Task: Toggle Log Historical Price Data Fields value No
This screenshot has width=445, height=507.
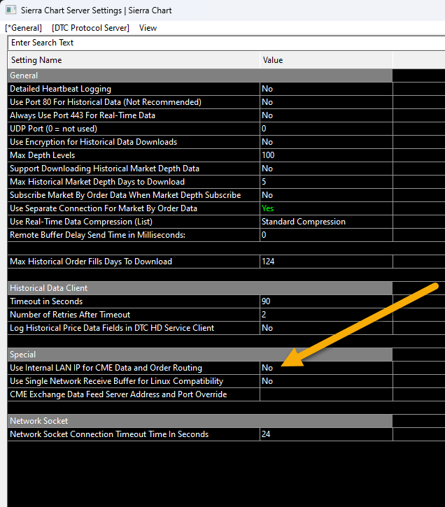Action: pos(326,327)
